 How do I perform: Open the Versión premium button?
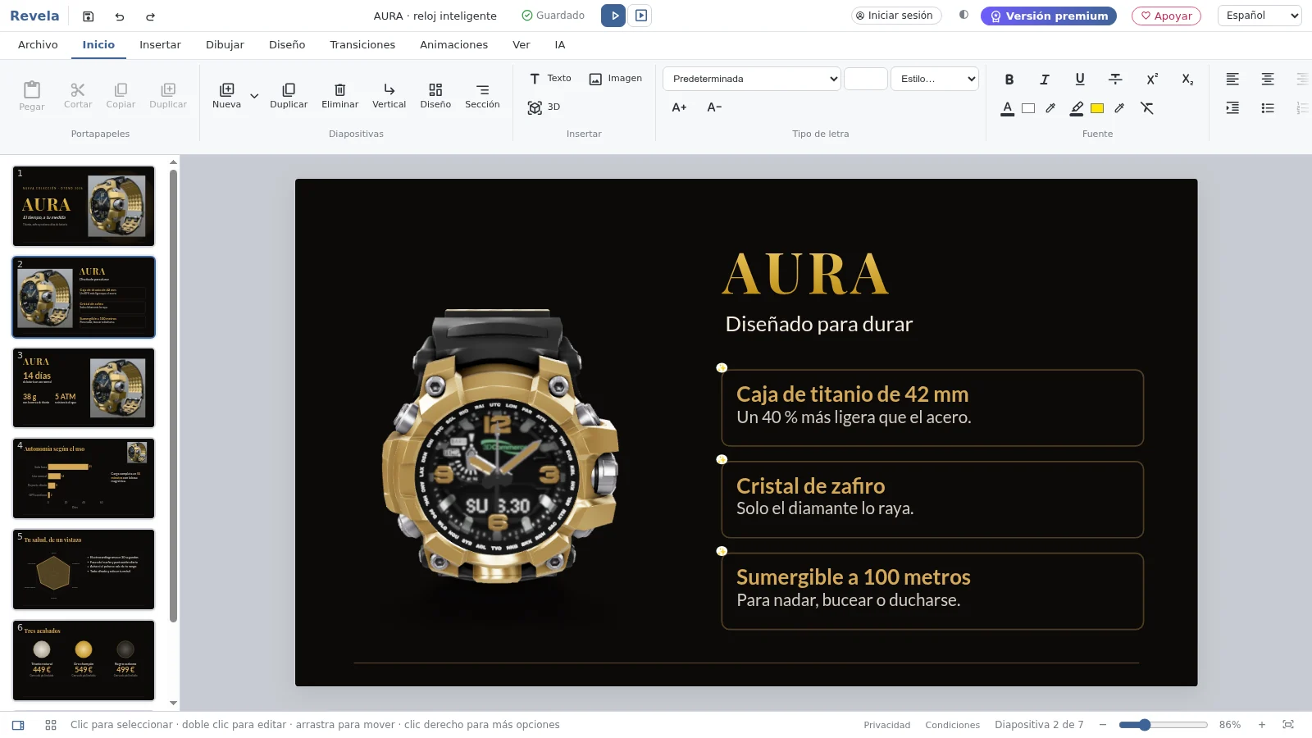click(1048, 16)
